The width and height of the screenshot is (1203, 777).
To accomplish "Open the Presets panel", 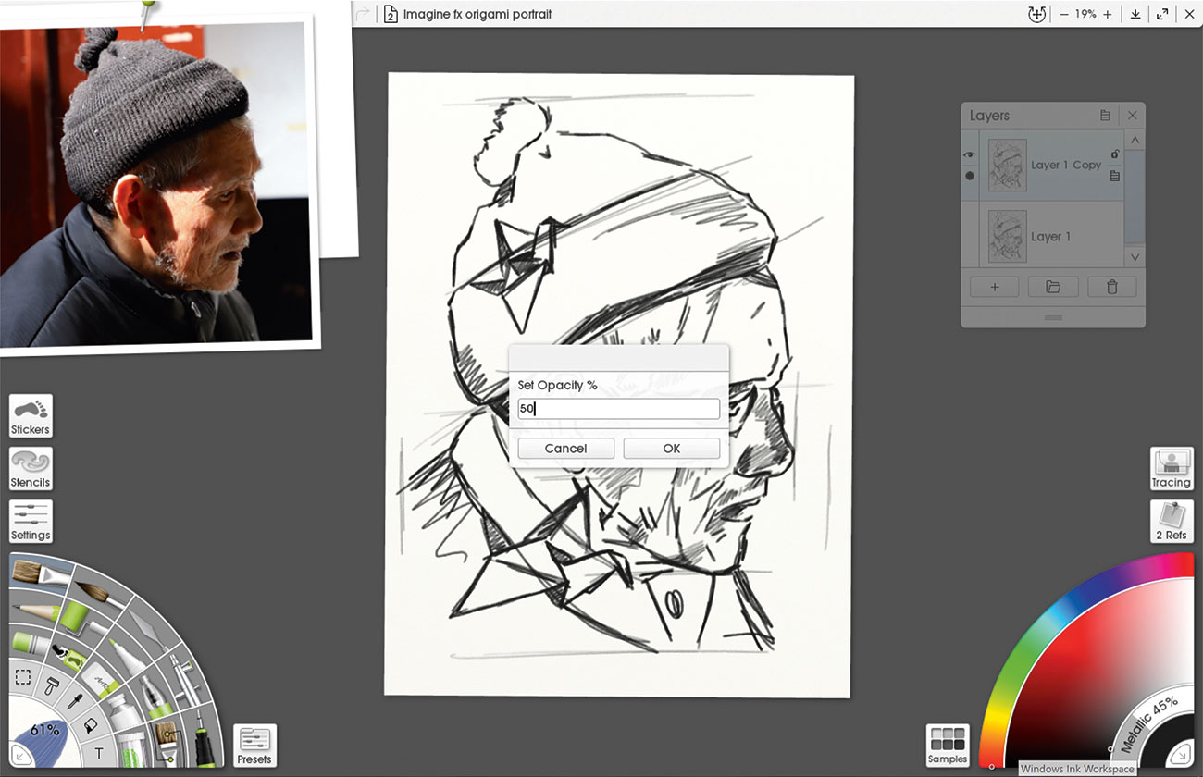I will click(254, 746).
